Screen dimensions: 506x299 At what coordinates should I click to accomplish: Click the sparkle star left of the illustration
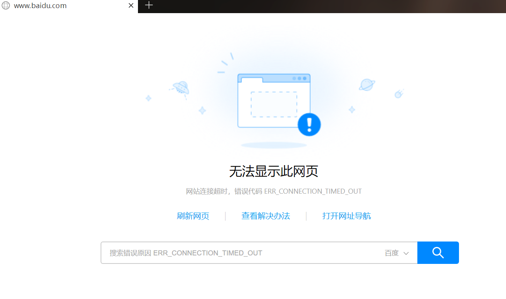(148, 98)
